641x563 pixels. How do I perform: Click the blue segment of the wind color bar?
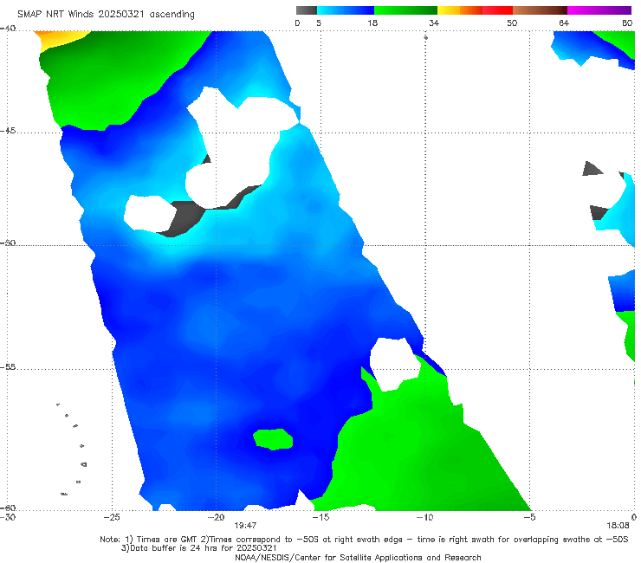point(346,10)
